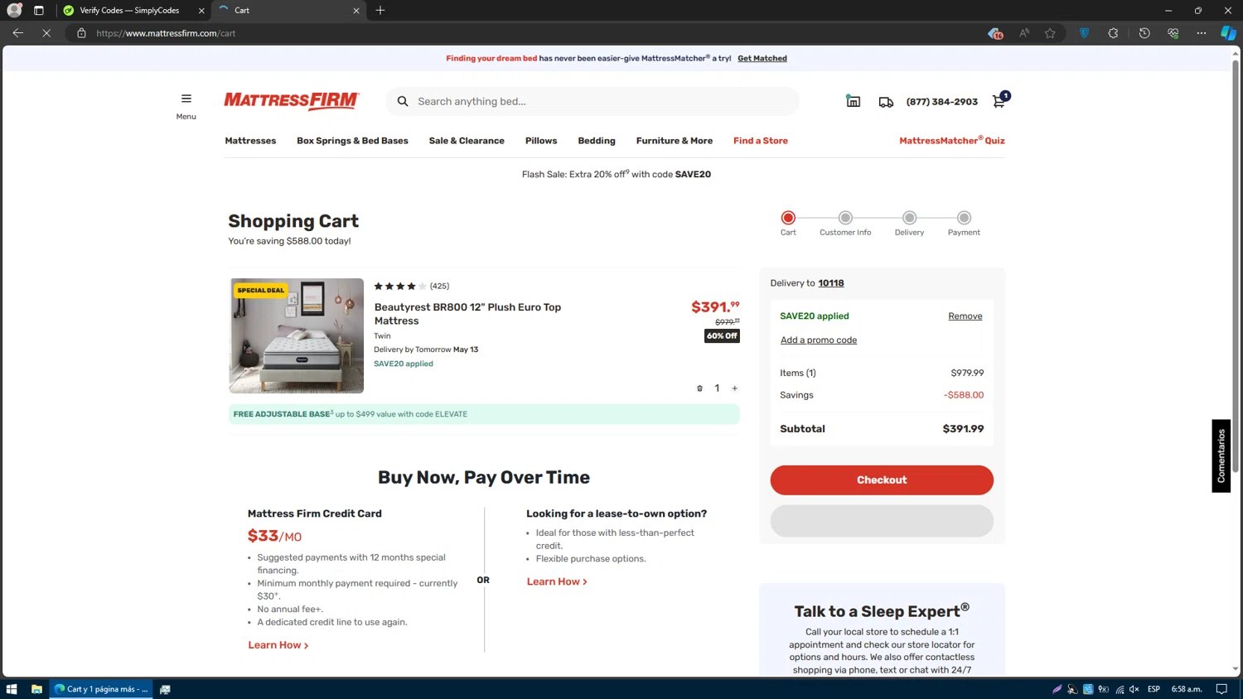The width and height of the screenshot is (1243, 699).
Task: Open Box Springs & Bed Bases menu
Action: (352, 141)
